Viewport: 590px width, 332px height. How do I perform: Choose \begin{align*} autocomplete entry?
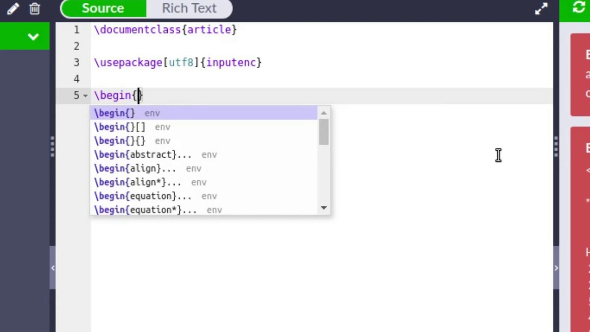[204, 182]
